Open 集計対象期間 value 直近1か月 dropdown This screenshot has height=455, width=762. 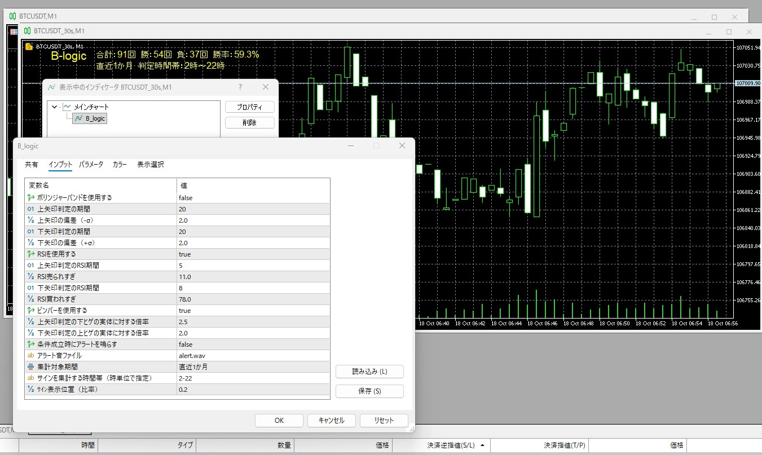(253, 367)
